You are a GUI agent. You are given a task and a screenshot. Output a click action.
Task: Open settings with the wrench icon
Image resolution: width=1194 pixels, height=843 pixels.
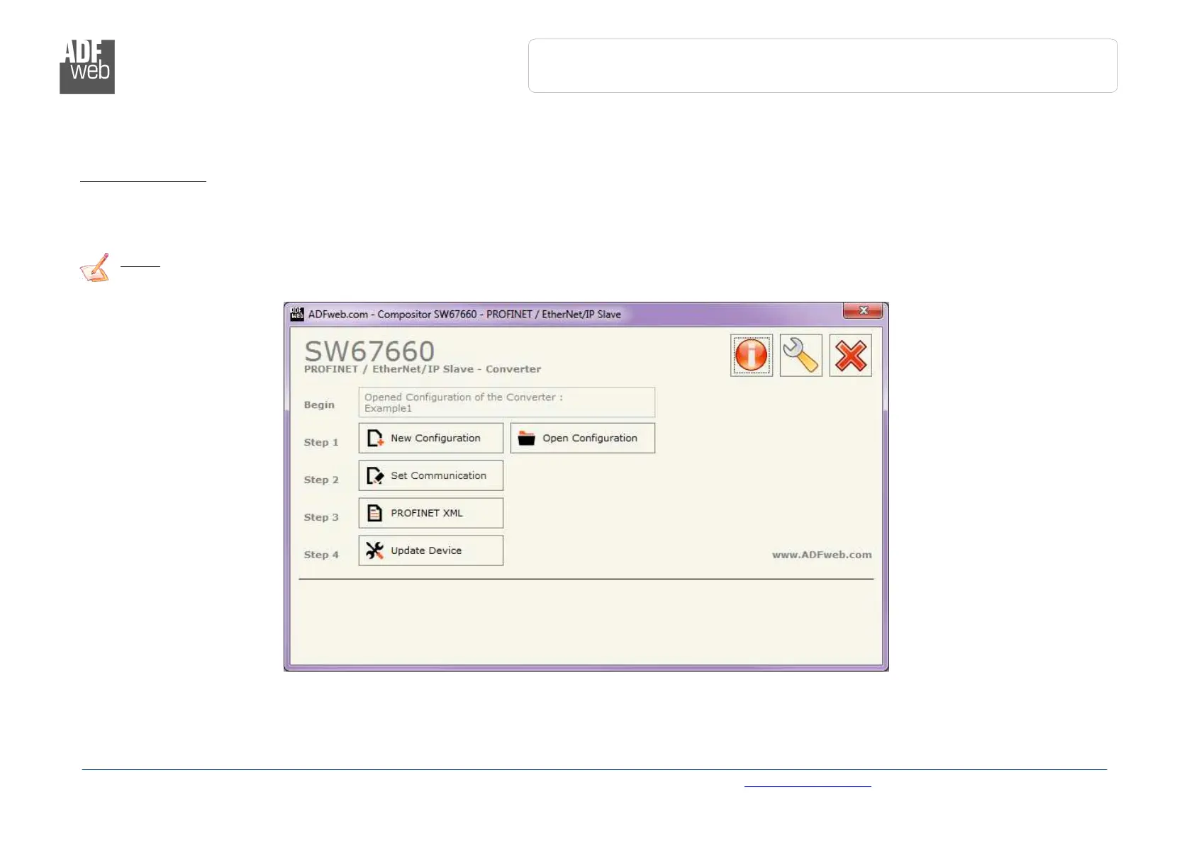pos(801,355)
